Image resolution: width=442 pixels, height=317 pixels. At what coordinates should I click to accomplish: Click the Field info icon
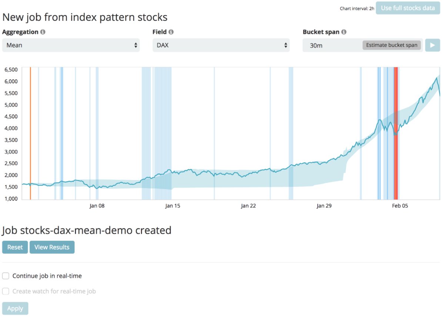171,32
